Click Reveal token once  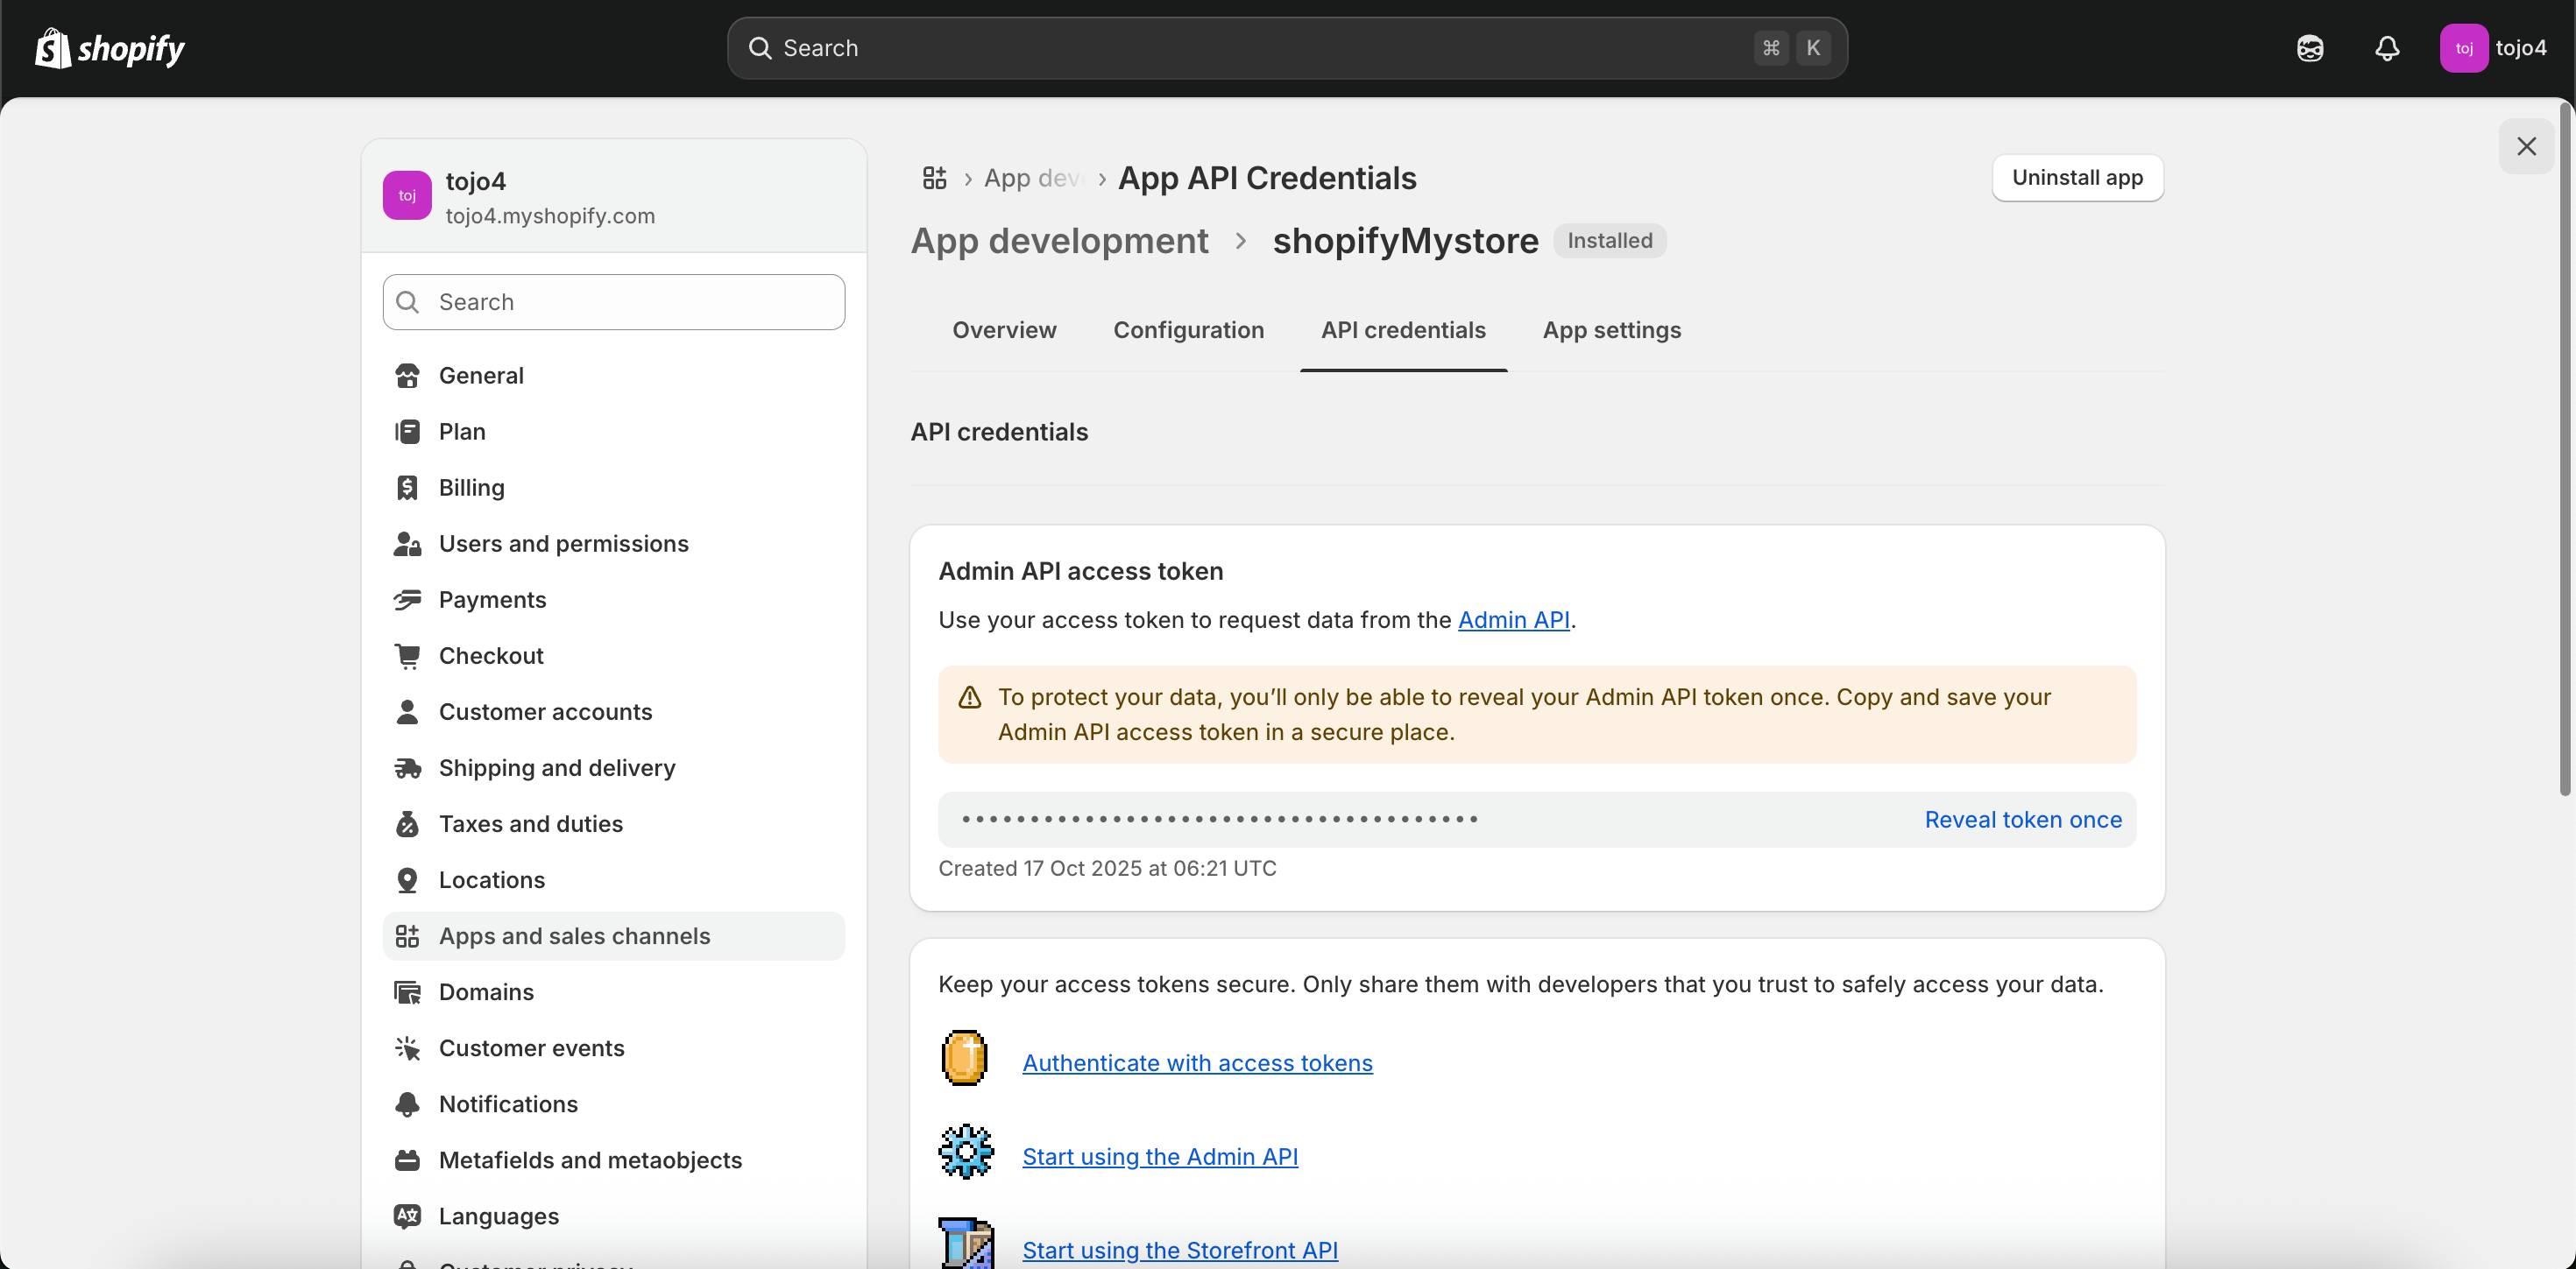[2022, 820]
